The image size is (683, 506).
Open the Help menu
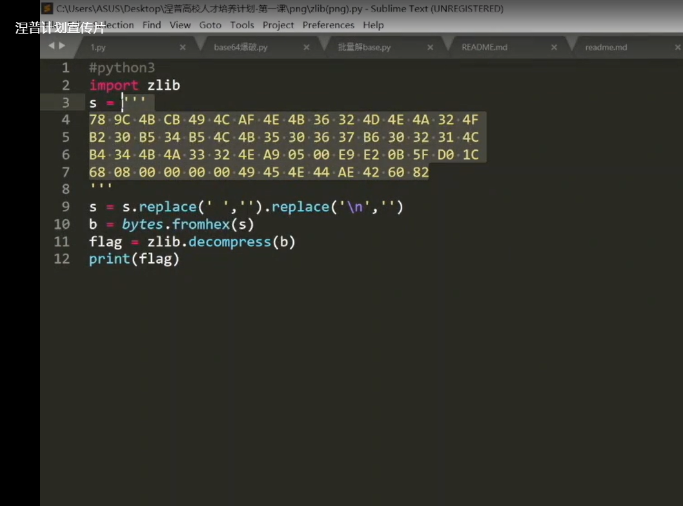tap(373, 25)
